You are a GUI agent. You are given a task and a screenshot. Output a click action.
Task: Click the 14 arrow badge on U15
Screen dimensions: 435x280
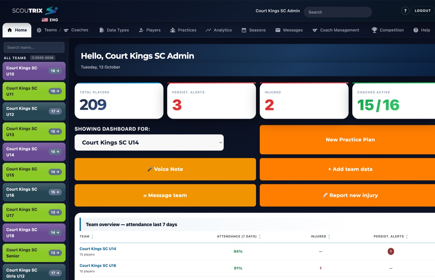55,172
